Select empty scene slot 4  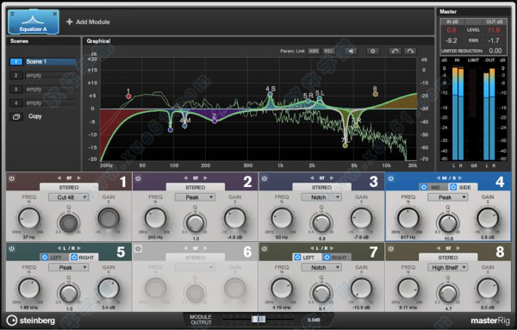[43, 103]
